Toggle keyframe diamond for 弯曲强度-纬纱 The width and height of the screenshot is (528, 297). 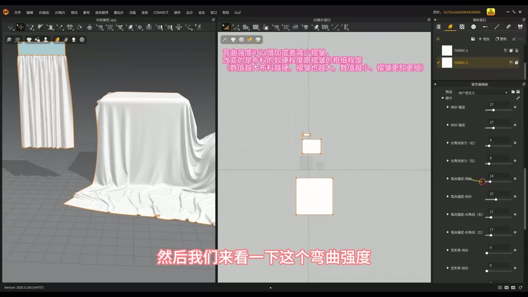click(515, 179)
